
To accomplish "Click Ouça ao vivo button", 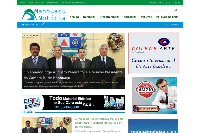I will point(146,109).
